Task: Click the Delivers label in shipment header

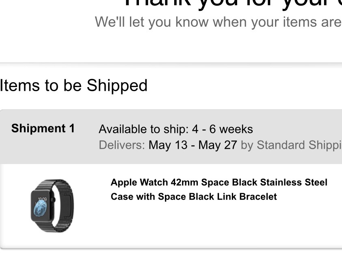Action: [122, 145]
